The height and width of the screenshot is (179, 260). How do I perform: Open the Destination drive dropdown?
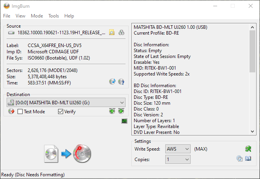[x=66, y=102]
